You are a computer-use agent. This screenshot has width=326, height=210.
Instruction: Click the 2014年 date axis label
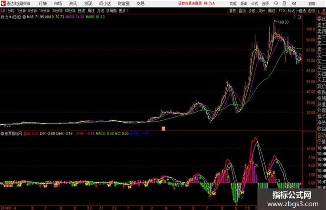point(6,208)
